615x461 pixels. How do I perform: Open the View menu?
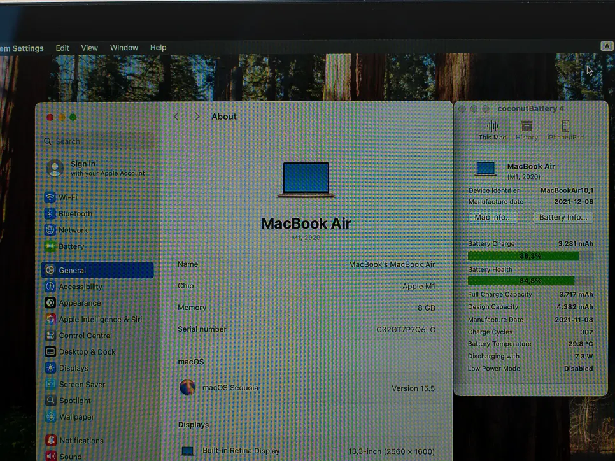[89, 48]
